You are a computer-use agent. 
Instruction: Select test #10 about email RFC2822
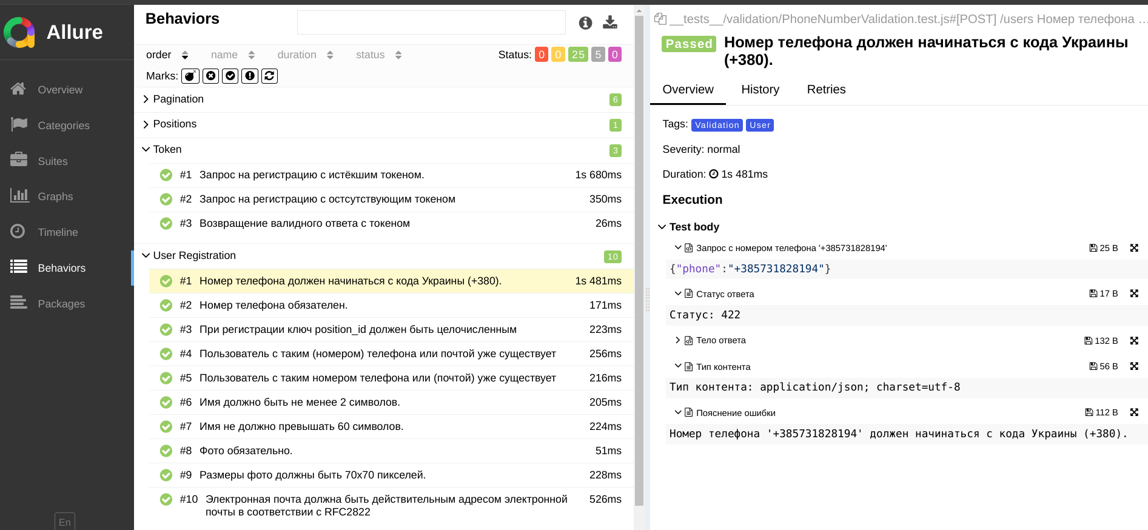[391, 506]
